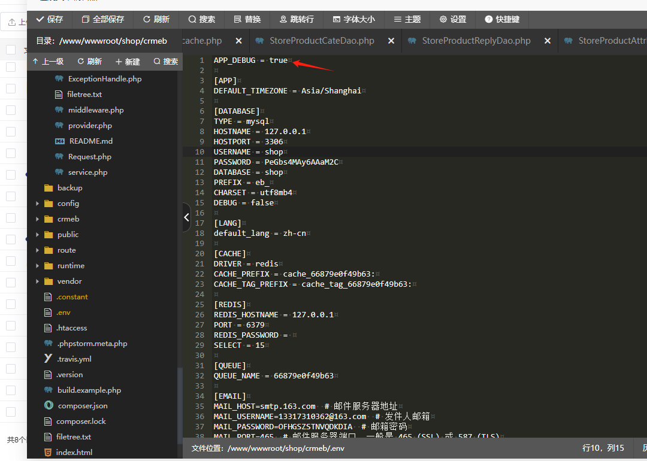Open middleware.php file
The image size is (647, 461).
point(96,110)
